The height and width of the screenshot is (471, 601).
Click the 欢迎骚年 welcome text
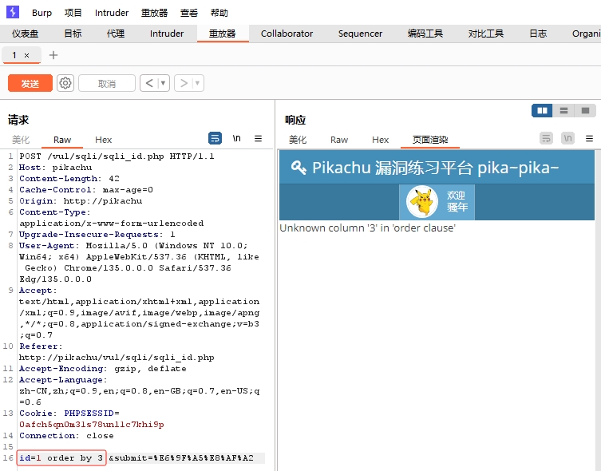[x=457, y=202]
